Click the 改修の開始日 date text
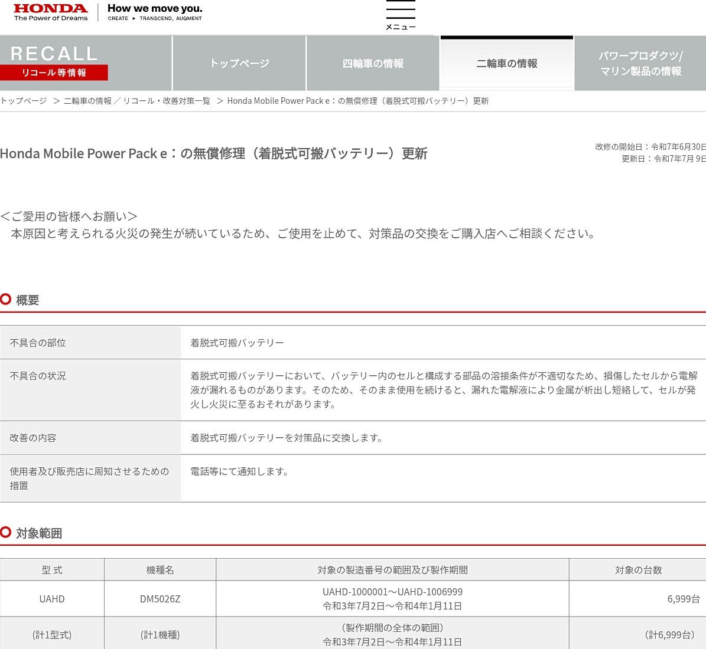Viewport: 706px width, 649px height. [x=650, y=147]
